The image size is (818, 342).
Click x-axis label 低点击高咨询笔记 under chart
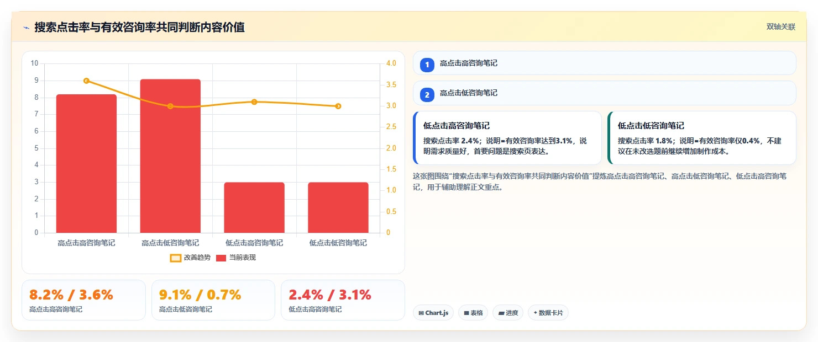click(x=254, y=243)
